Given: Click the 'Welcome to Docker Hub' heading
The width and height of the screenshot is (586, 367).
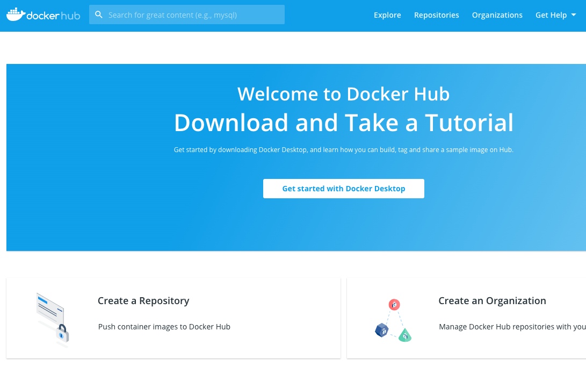Looking at the screenshot, I should tap(343, 94).
